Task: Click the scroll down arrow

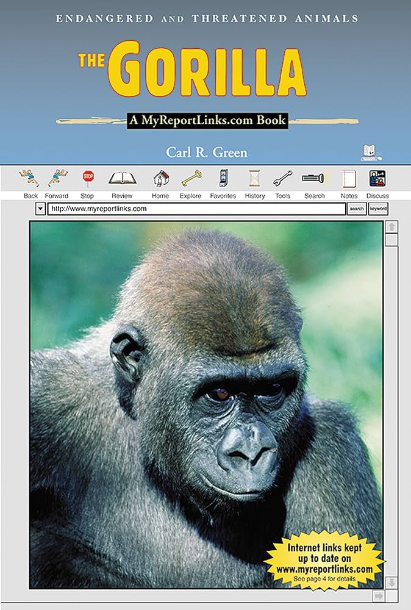Action: point(391,583)
